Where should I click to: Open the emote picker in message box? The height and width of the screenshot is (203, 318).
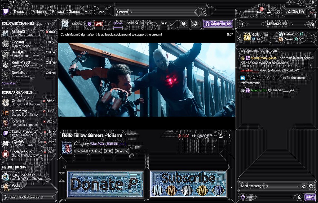pos(311,186)
